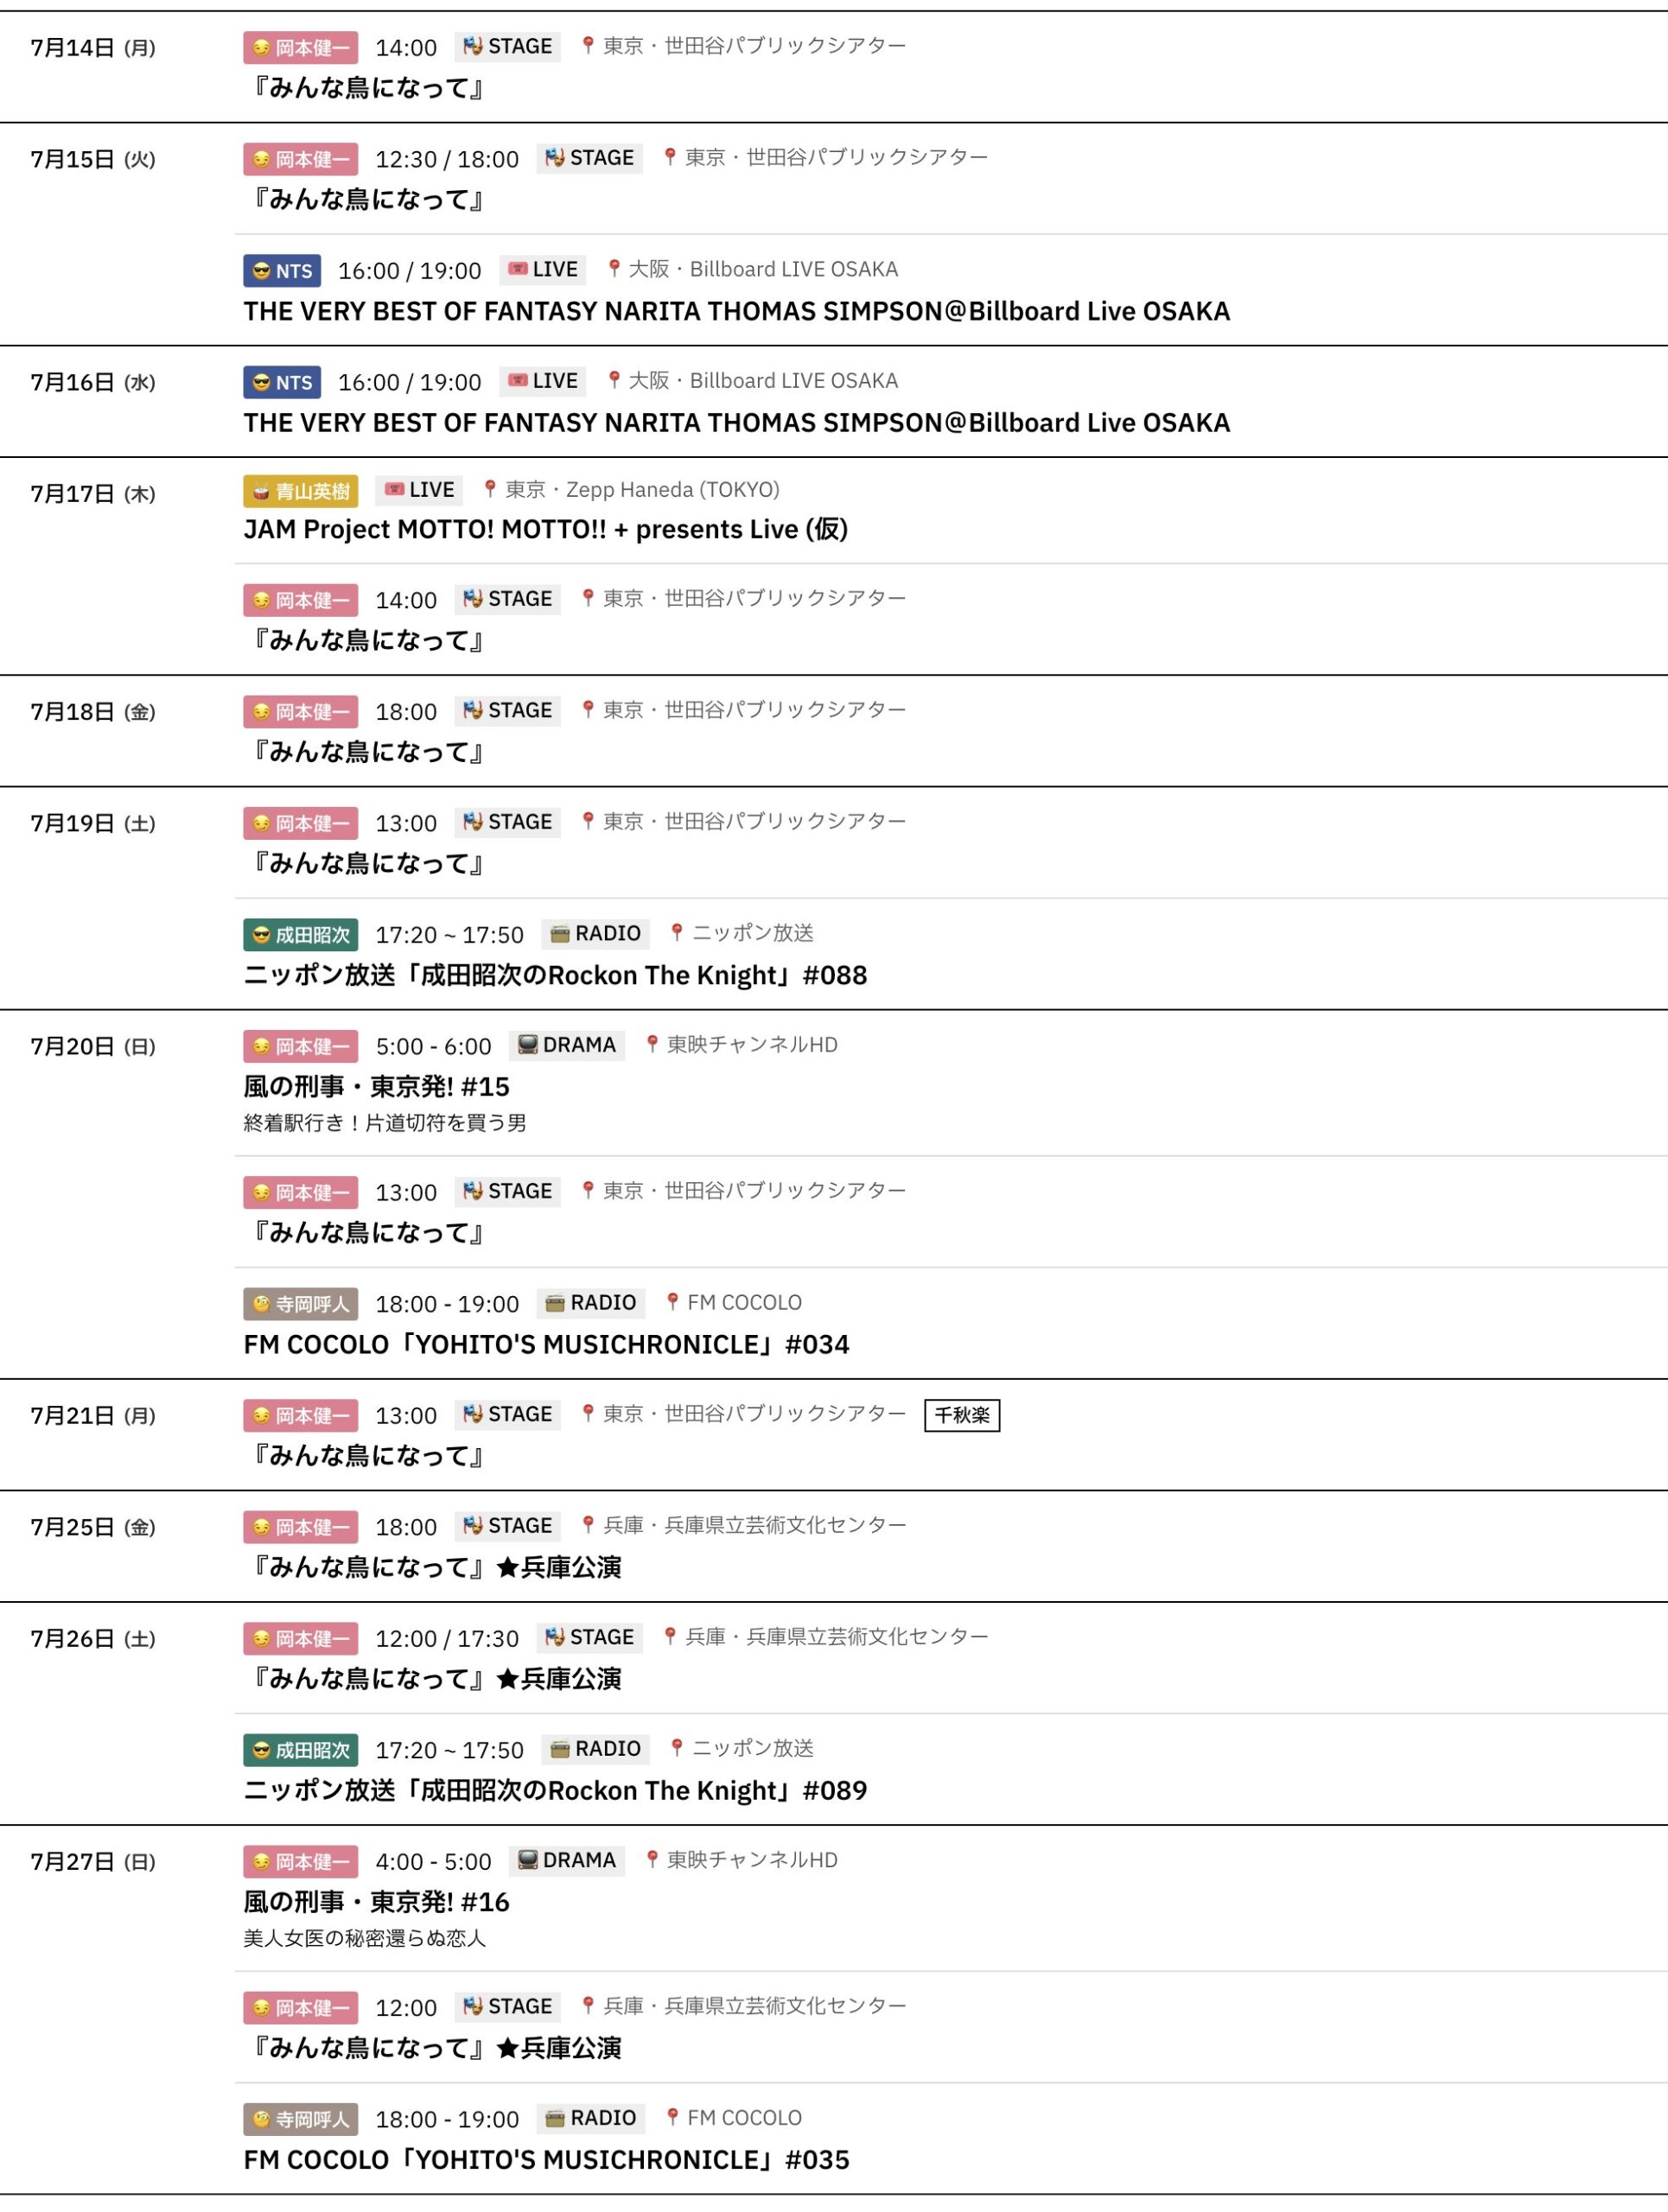
Task: Open 風の刑事・東京発! #15 drama title
Action: click(376, 1086)
